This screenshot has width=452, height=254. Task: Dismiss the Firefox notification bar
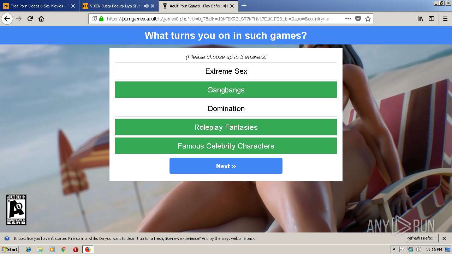coord(444,238)
